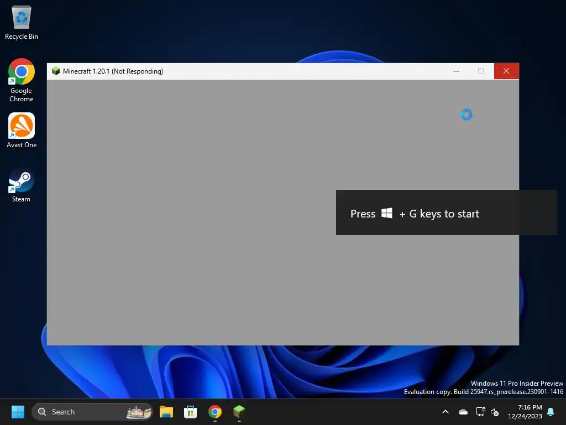
Task: Open the Avast One desktop shortcut
Action: [22, 131]
